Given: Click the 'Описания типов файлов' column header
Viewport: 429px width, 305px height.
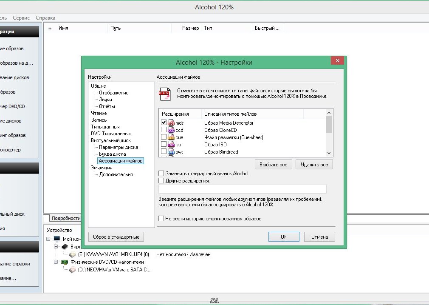Looking at the screenshot, I should click(x=253, y=114).
